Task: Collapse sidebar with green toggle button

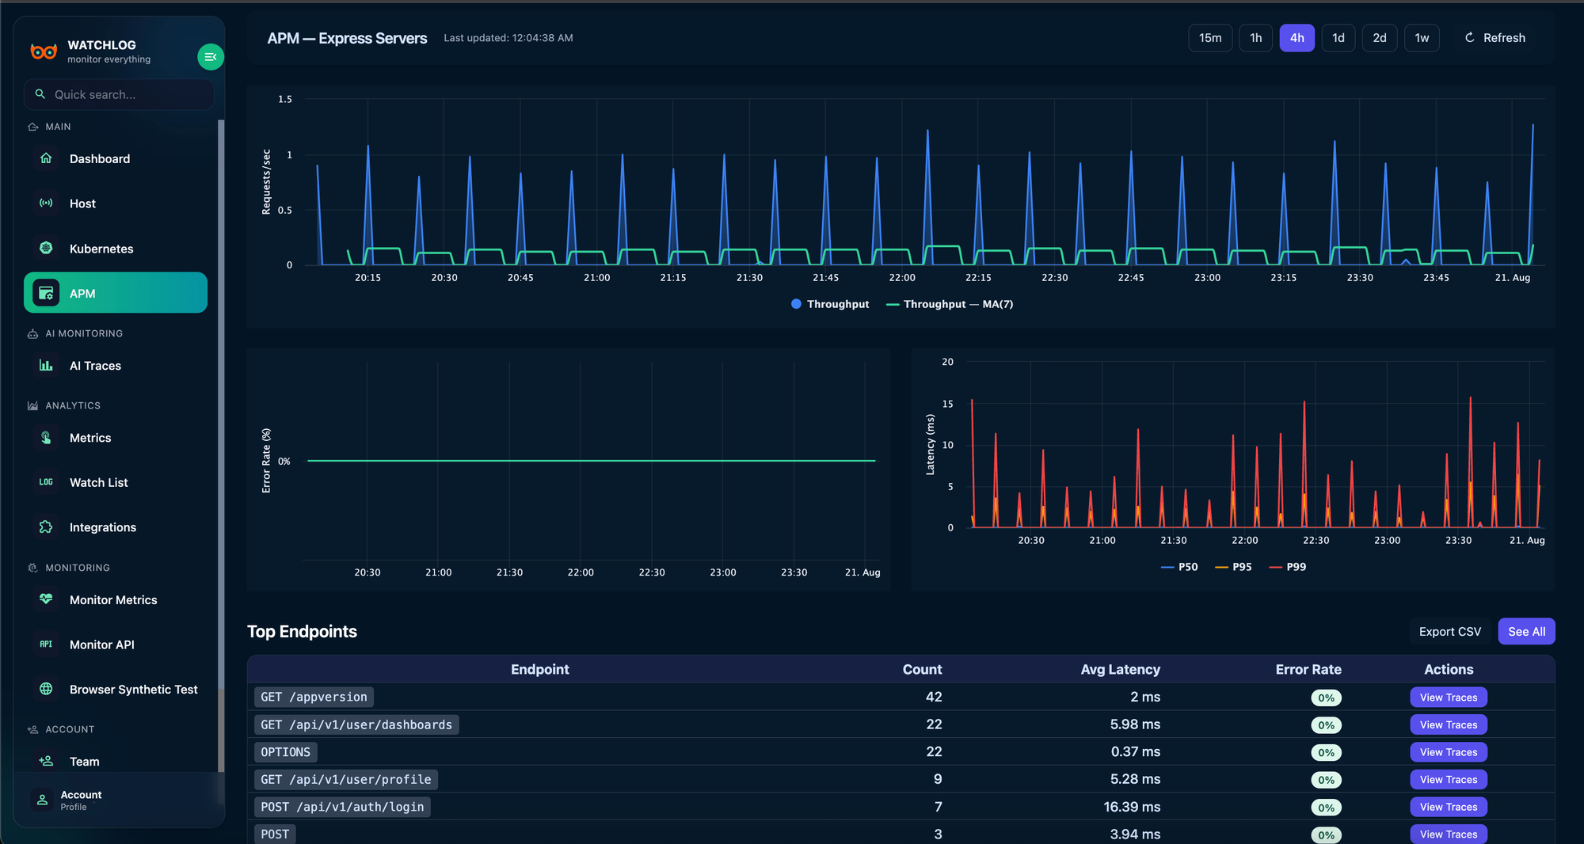Action: tap(210, 57)
